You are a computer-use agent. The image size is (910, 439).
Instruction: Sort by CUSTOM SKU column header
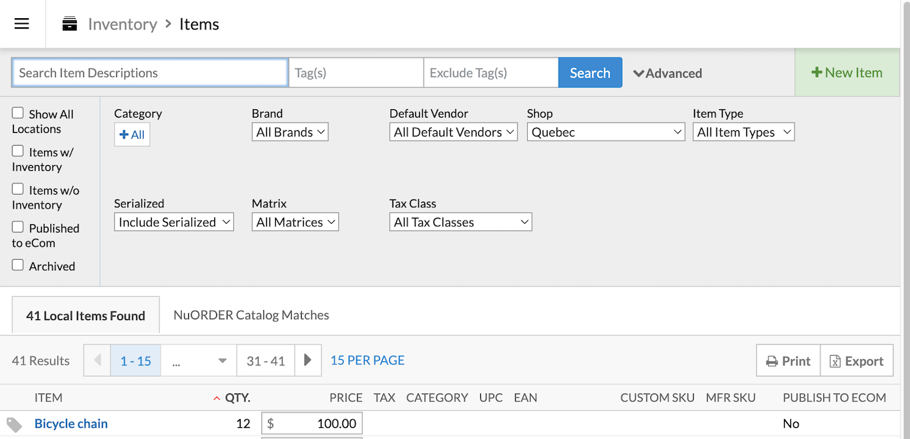[657, 397]
